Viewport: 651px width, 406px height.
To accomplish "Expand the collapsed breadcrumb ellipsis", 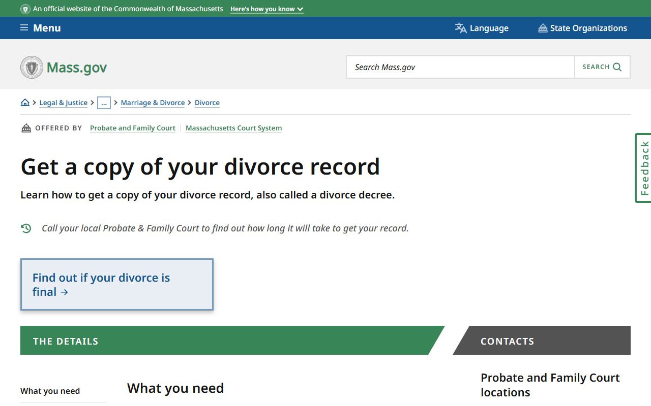I will [x=104, y=103].
